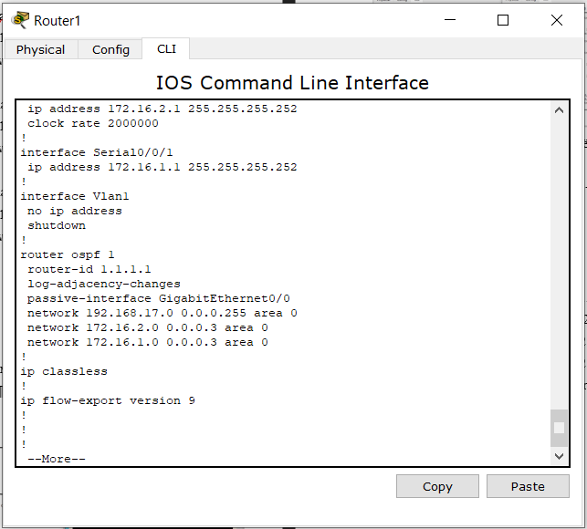Screen dimensions: 587x529
Task: Click the 'passive-interface GigabitEthernet0/0' line
Action: click(x=159, y=298)
